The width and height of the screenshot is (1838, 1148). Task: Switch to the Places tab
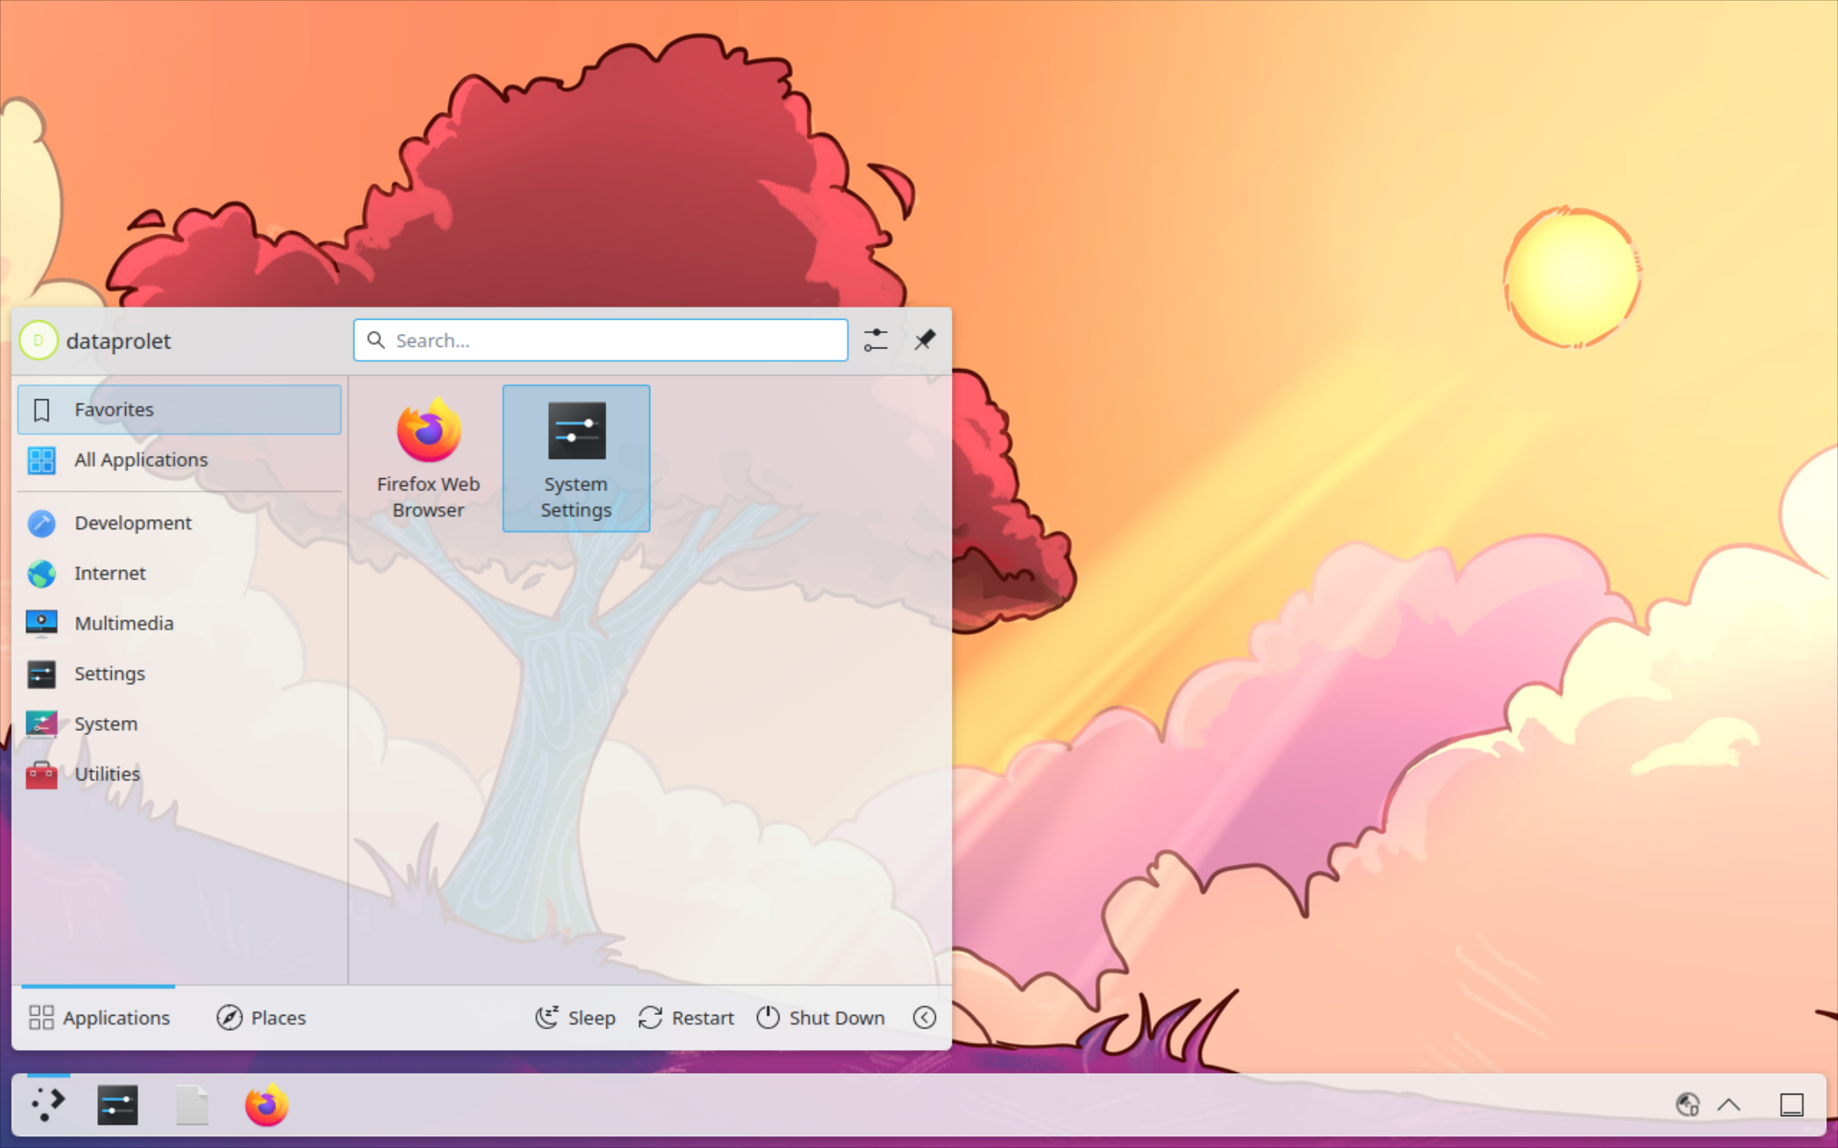(261, 1017)
